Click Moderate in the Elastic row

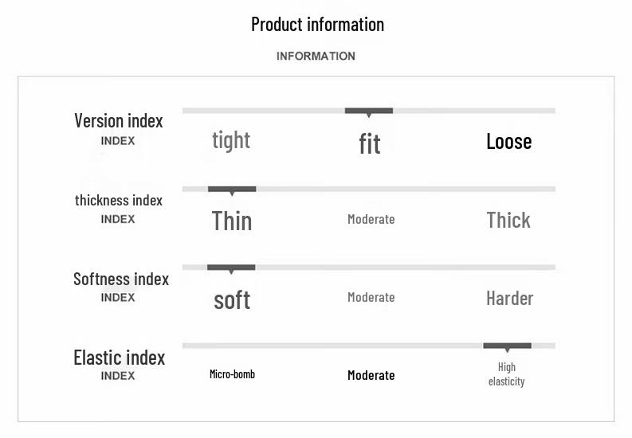(371, 375)
